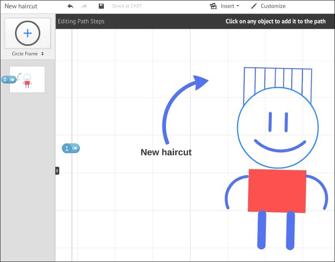Add a circle frame with plus button
This screenshot has height=262, width=335.
pyautogui.click(x=27, y=33)
